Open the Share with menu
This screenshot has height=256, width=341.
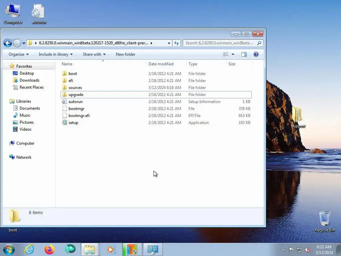click(x=94, y=54)
